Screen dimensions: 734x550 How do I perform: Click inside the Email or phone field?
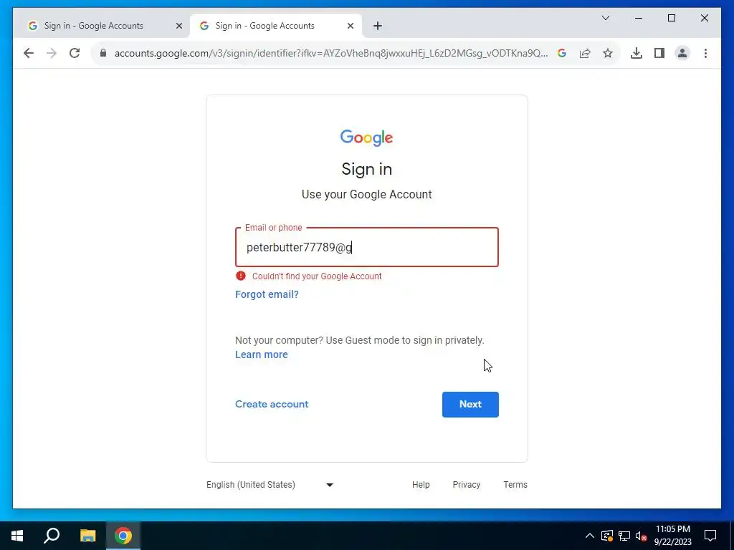coord(366,247)
